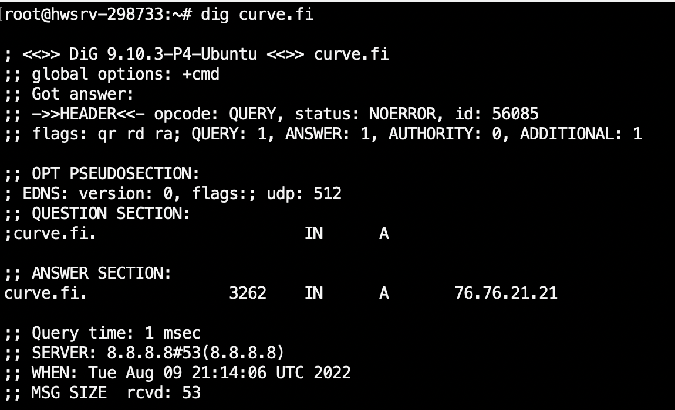Viewport: 675px width, 410px height.
Task: Click the global options +cmd line
Action: click(x=112, y=74)
